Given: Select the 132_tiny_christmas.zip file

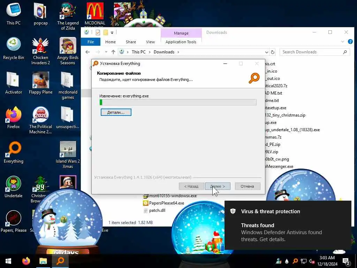Looking at the screenshot, I should coord(285,115).
